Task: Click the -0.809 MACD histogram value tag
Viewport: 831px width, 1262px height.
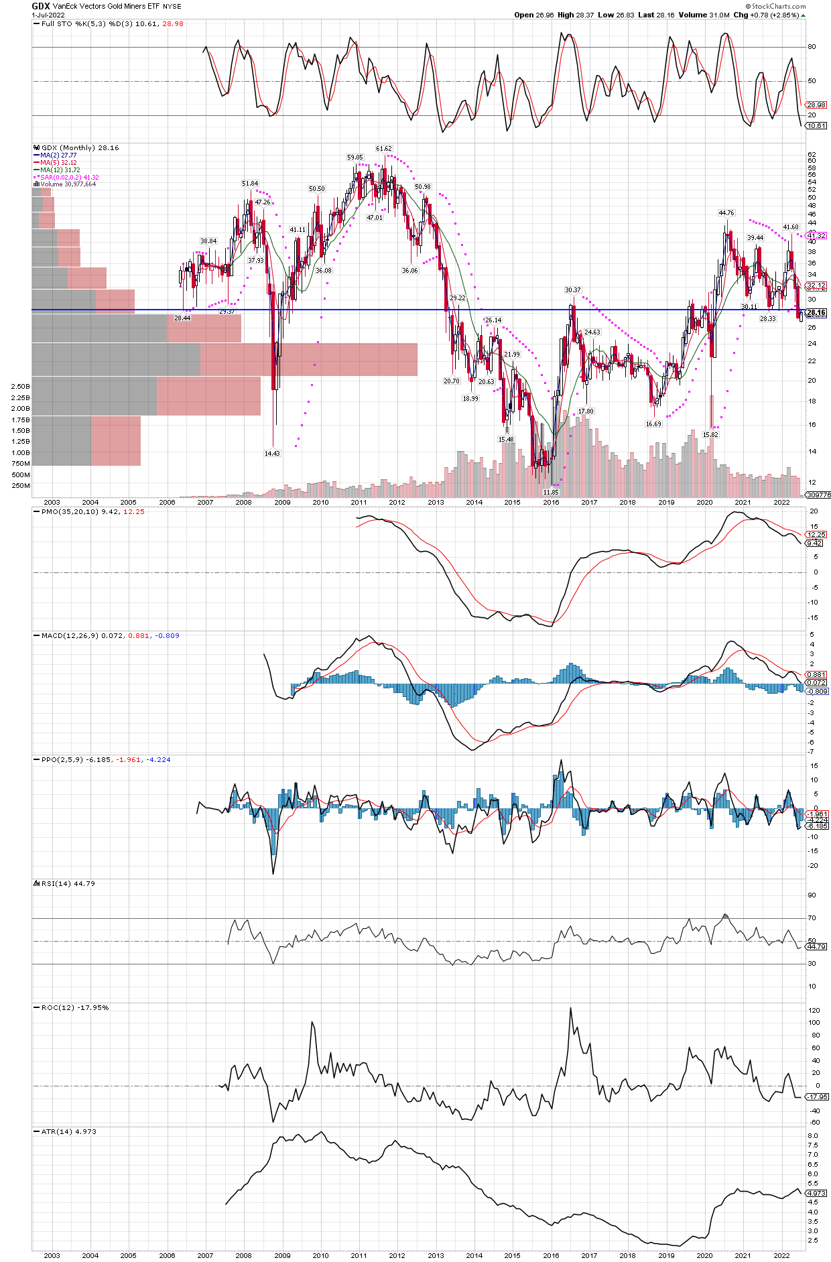Action: (818, 691)
